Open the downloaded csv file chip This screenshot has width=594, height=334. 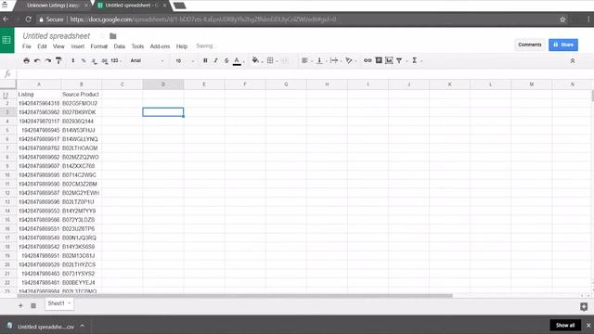click(45, 327)
